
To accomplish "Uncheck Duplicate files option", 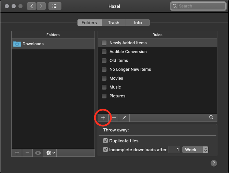I will [105, 141].
